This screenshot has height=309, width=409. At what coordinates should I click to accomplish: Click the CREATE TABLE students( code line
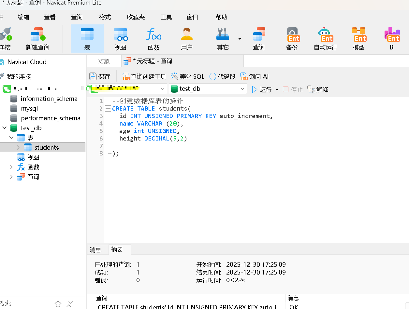[152, 109]
